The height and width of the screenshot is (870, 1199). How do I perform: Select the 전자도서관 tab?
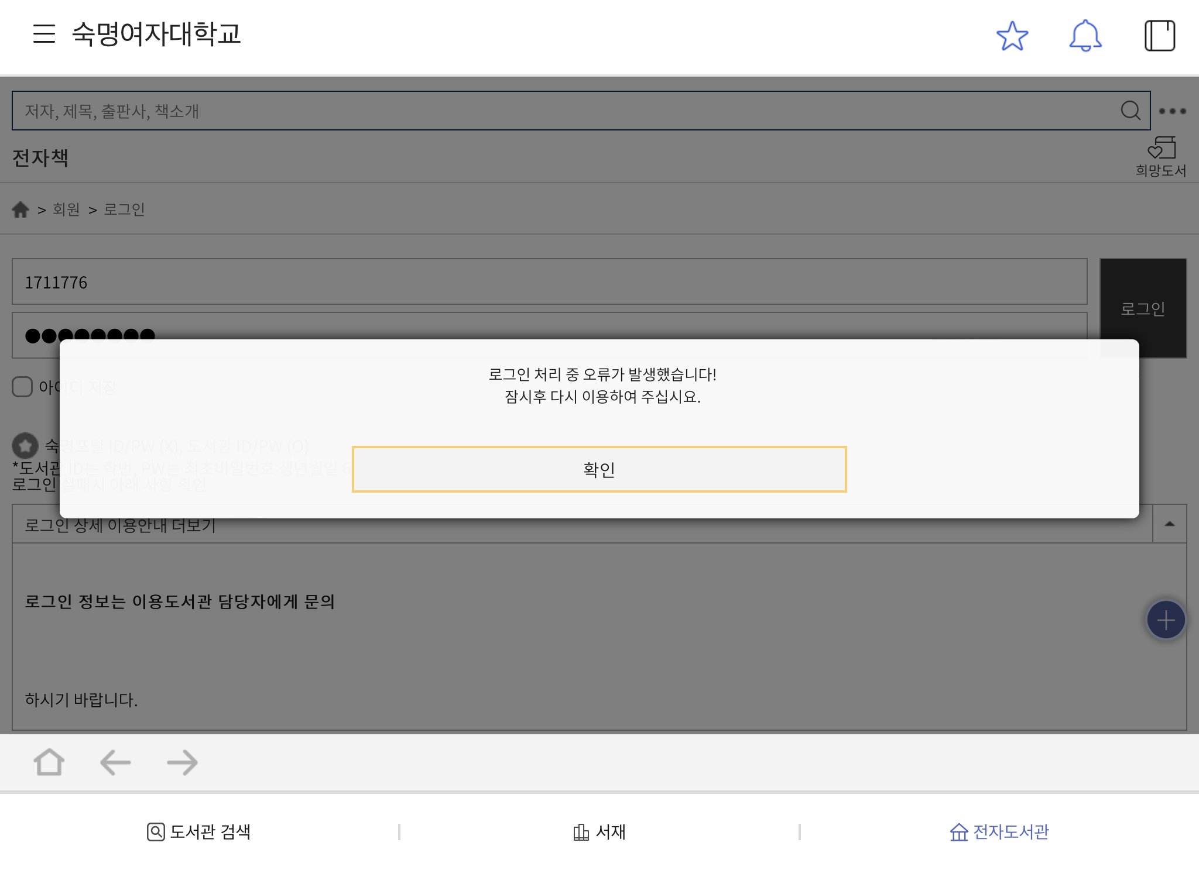999,832
